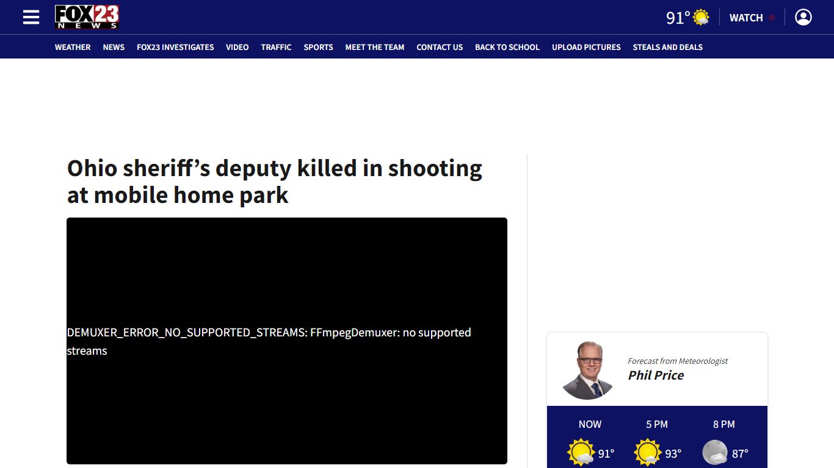Open the VIDEO nav link
This screenshot has height=468, width=834.
coord(237,47)
